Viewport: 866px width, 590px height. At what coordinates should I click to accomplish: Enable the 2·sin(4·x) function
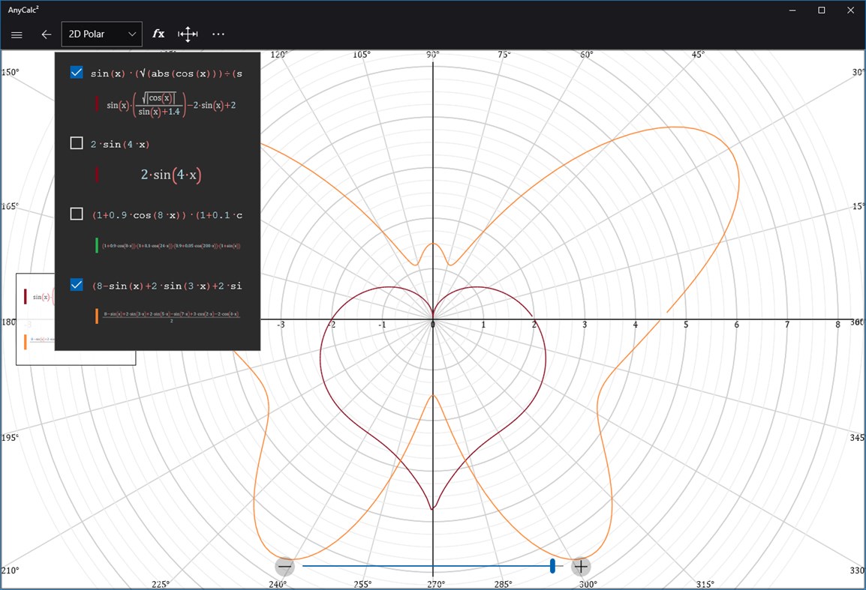click(x=77, y=142)
